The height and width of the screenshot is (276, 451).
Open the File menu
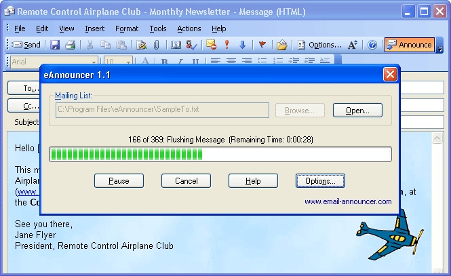(20, 28)
